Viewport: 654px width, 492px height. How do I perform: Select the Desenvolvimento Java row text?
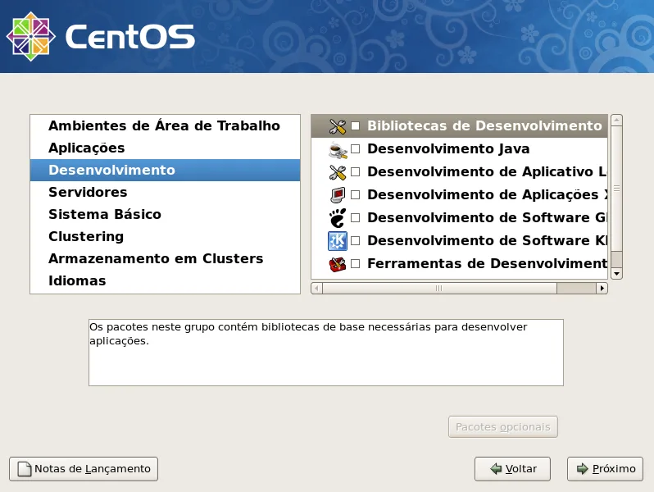[448, 148]
